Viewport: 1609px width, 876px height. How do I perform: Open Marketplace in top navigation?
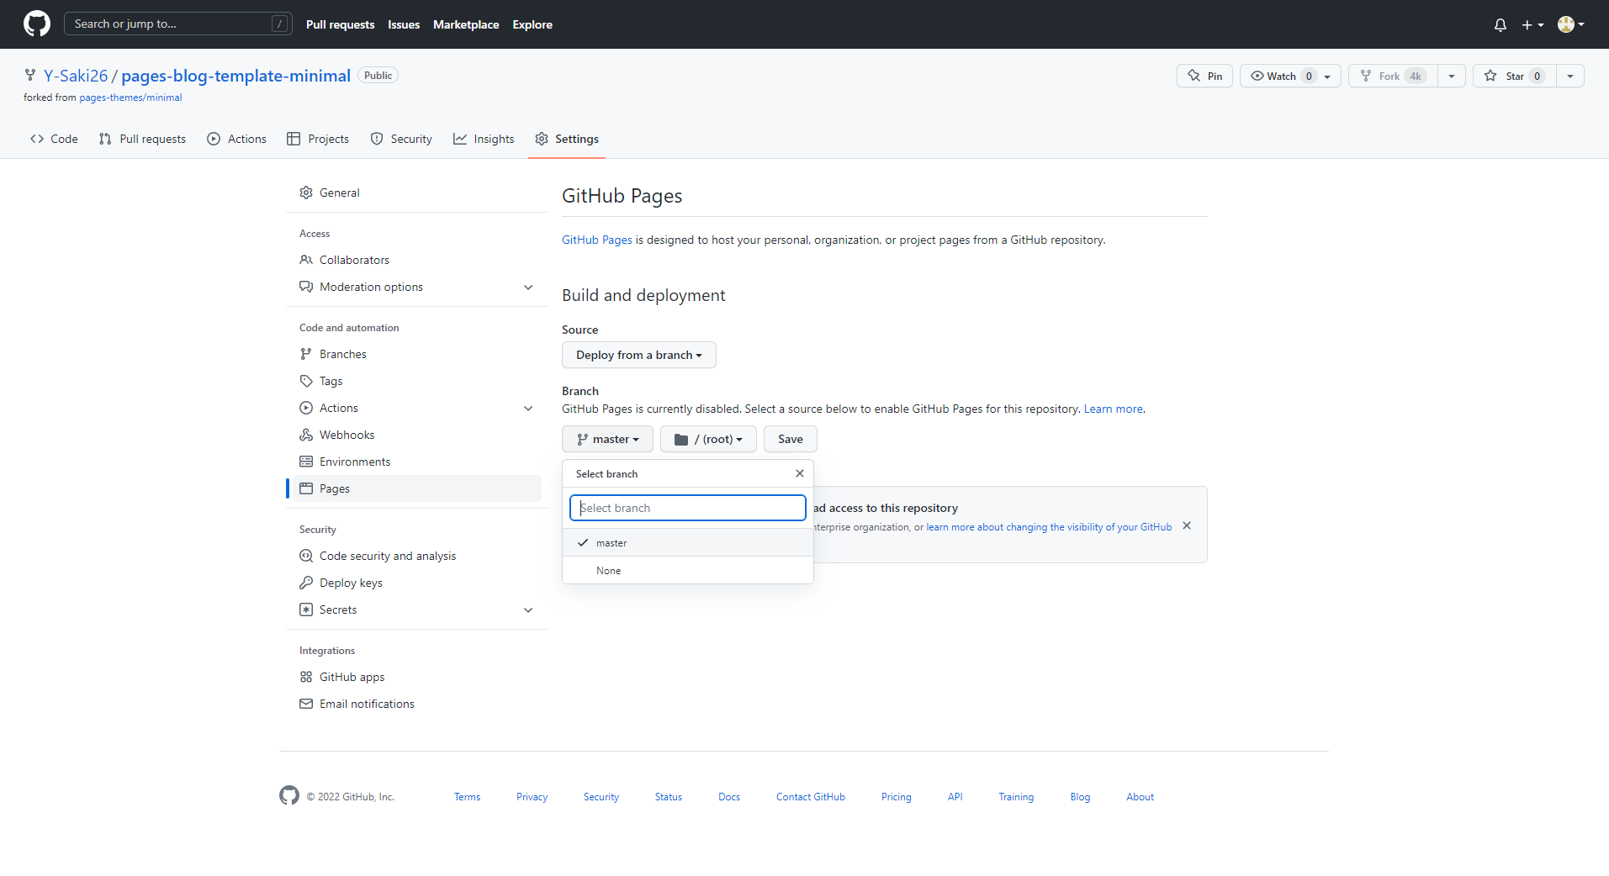coord(466,24)
